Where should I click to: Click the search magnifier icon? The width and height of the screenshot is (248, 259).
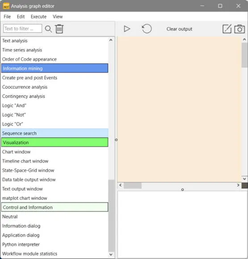[x=48, y=29]
